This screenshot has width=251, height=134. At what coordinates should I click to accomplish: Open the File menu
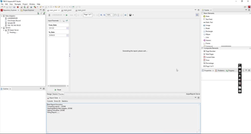(2, 4)
